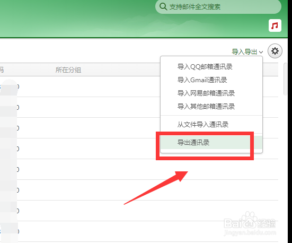
Task: Click the vertical scrollbar on right edge
Action: (x=285, y=79)
